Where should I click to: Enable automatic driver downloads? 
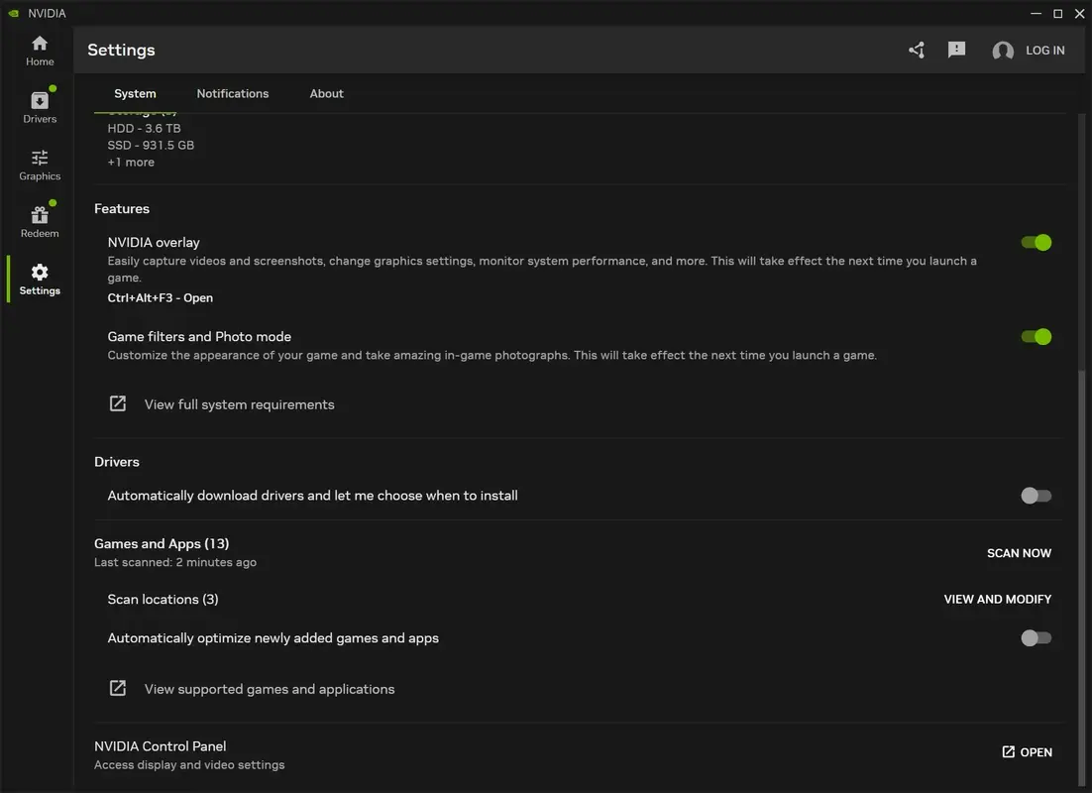click(x=1036, y=496)
